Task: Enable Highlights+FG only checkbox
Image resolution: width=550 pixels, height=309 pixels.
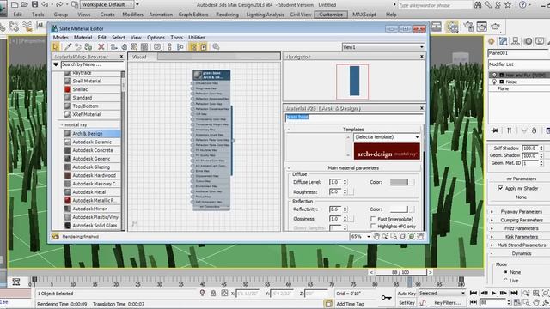Action: point(373,227)
